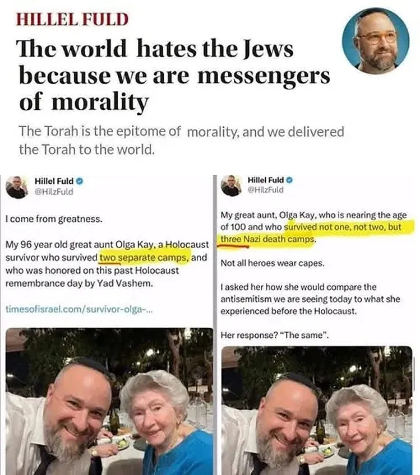Click the scrollbar at the right tweet edge

pos(414,374)
